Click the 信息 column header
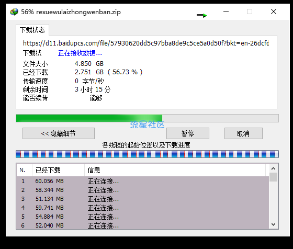Viewport: 293px width, 249px height. coord(175,170)
